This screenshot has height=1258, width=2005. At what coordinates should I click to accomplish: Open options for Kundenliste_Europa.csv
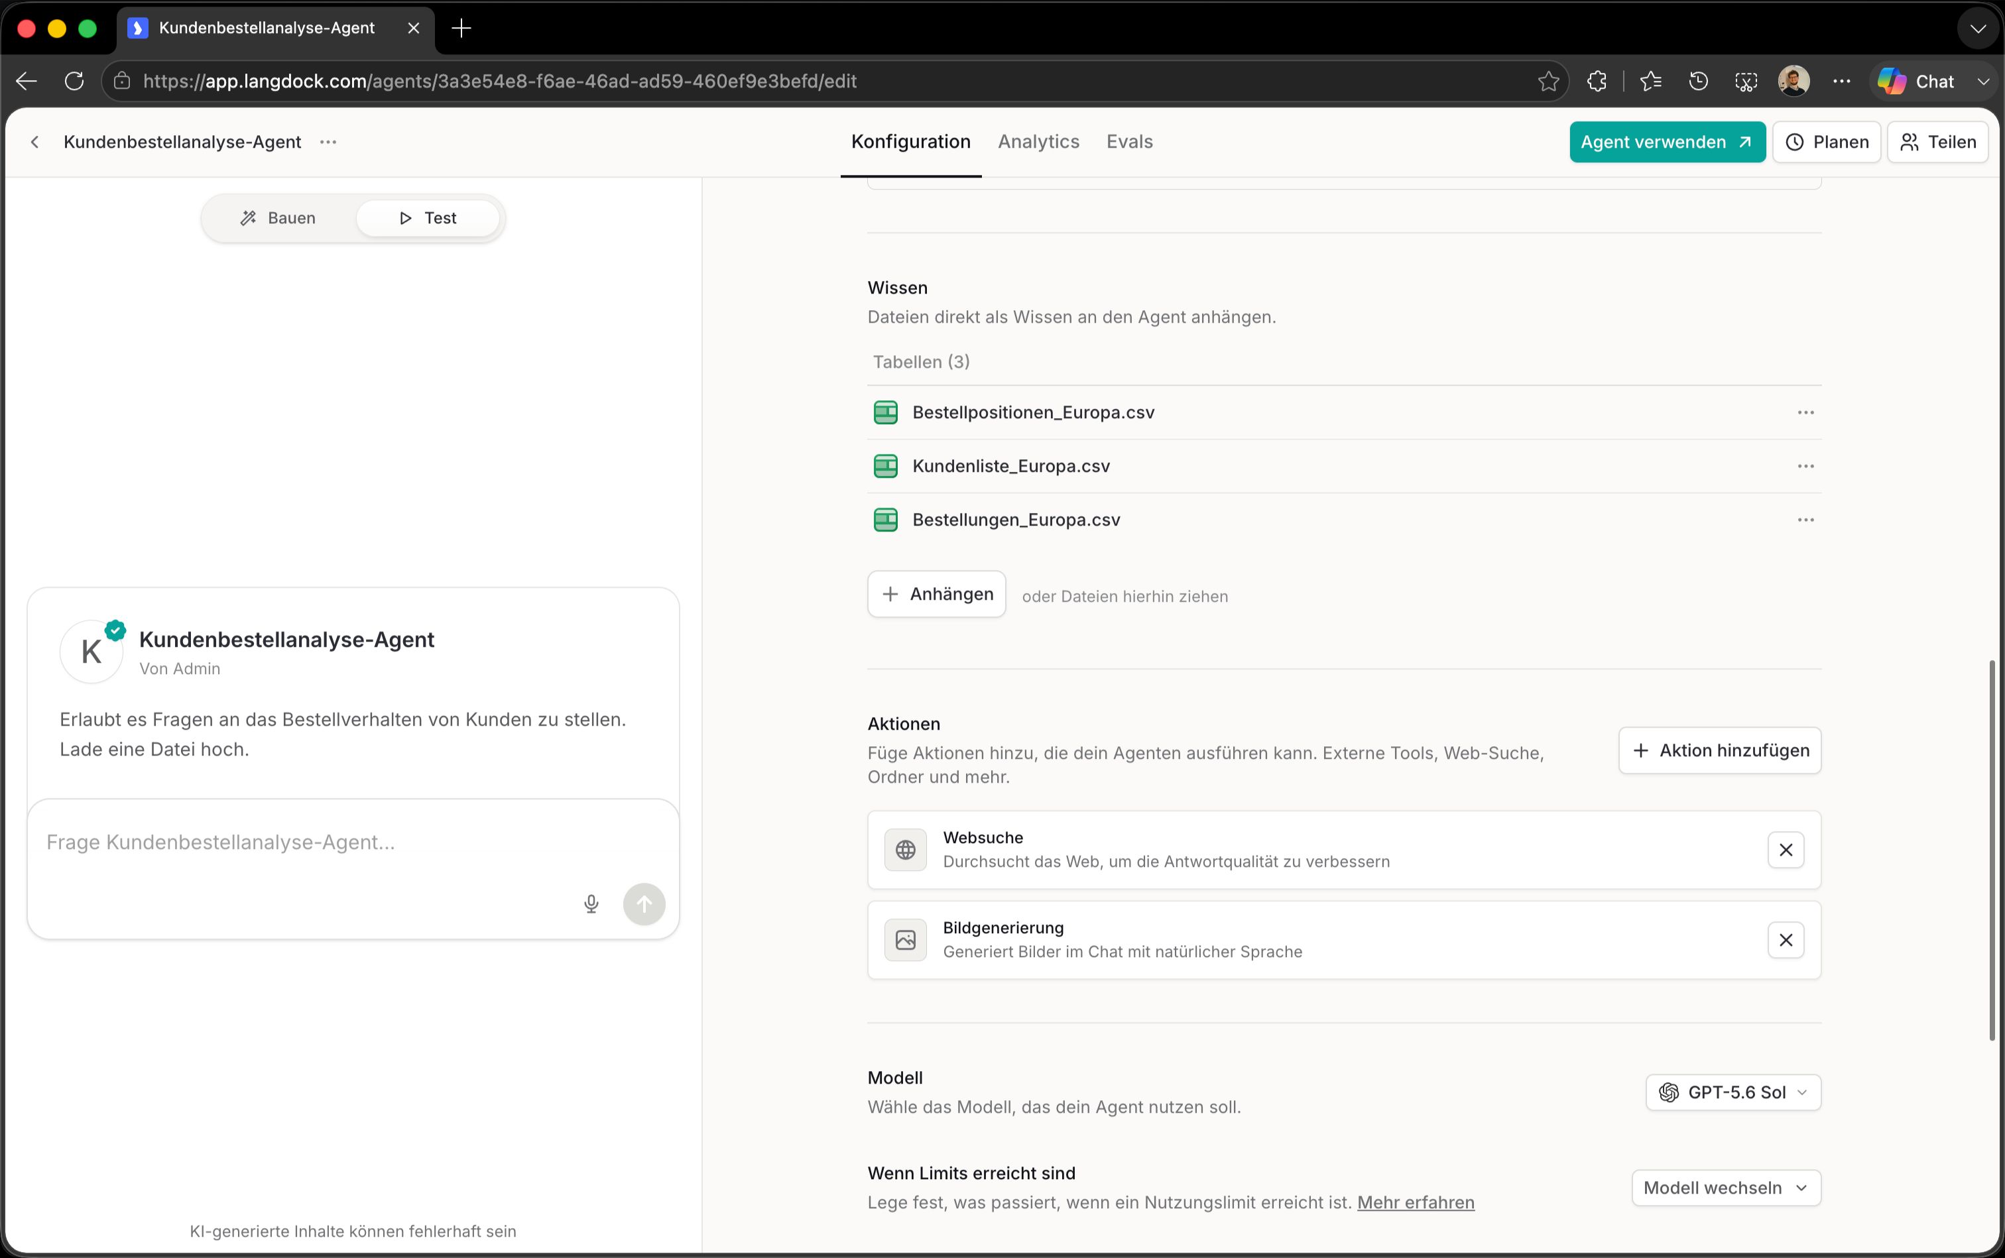click(1805, 466)
